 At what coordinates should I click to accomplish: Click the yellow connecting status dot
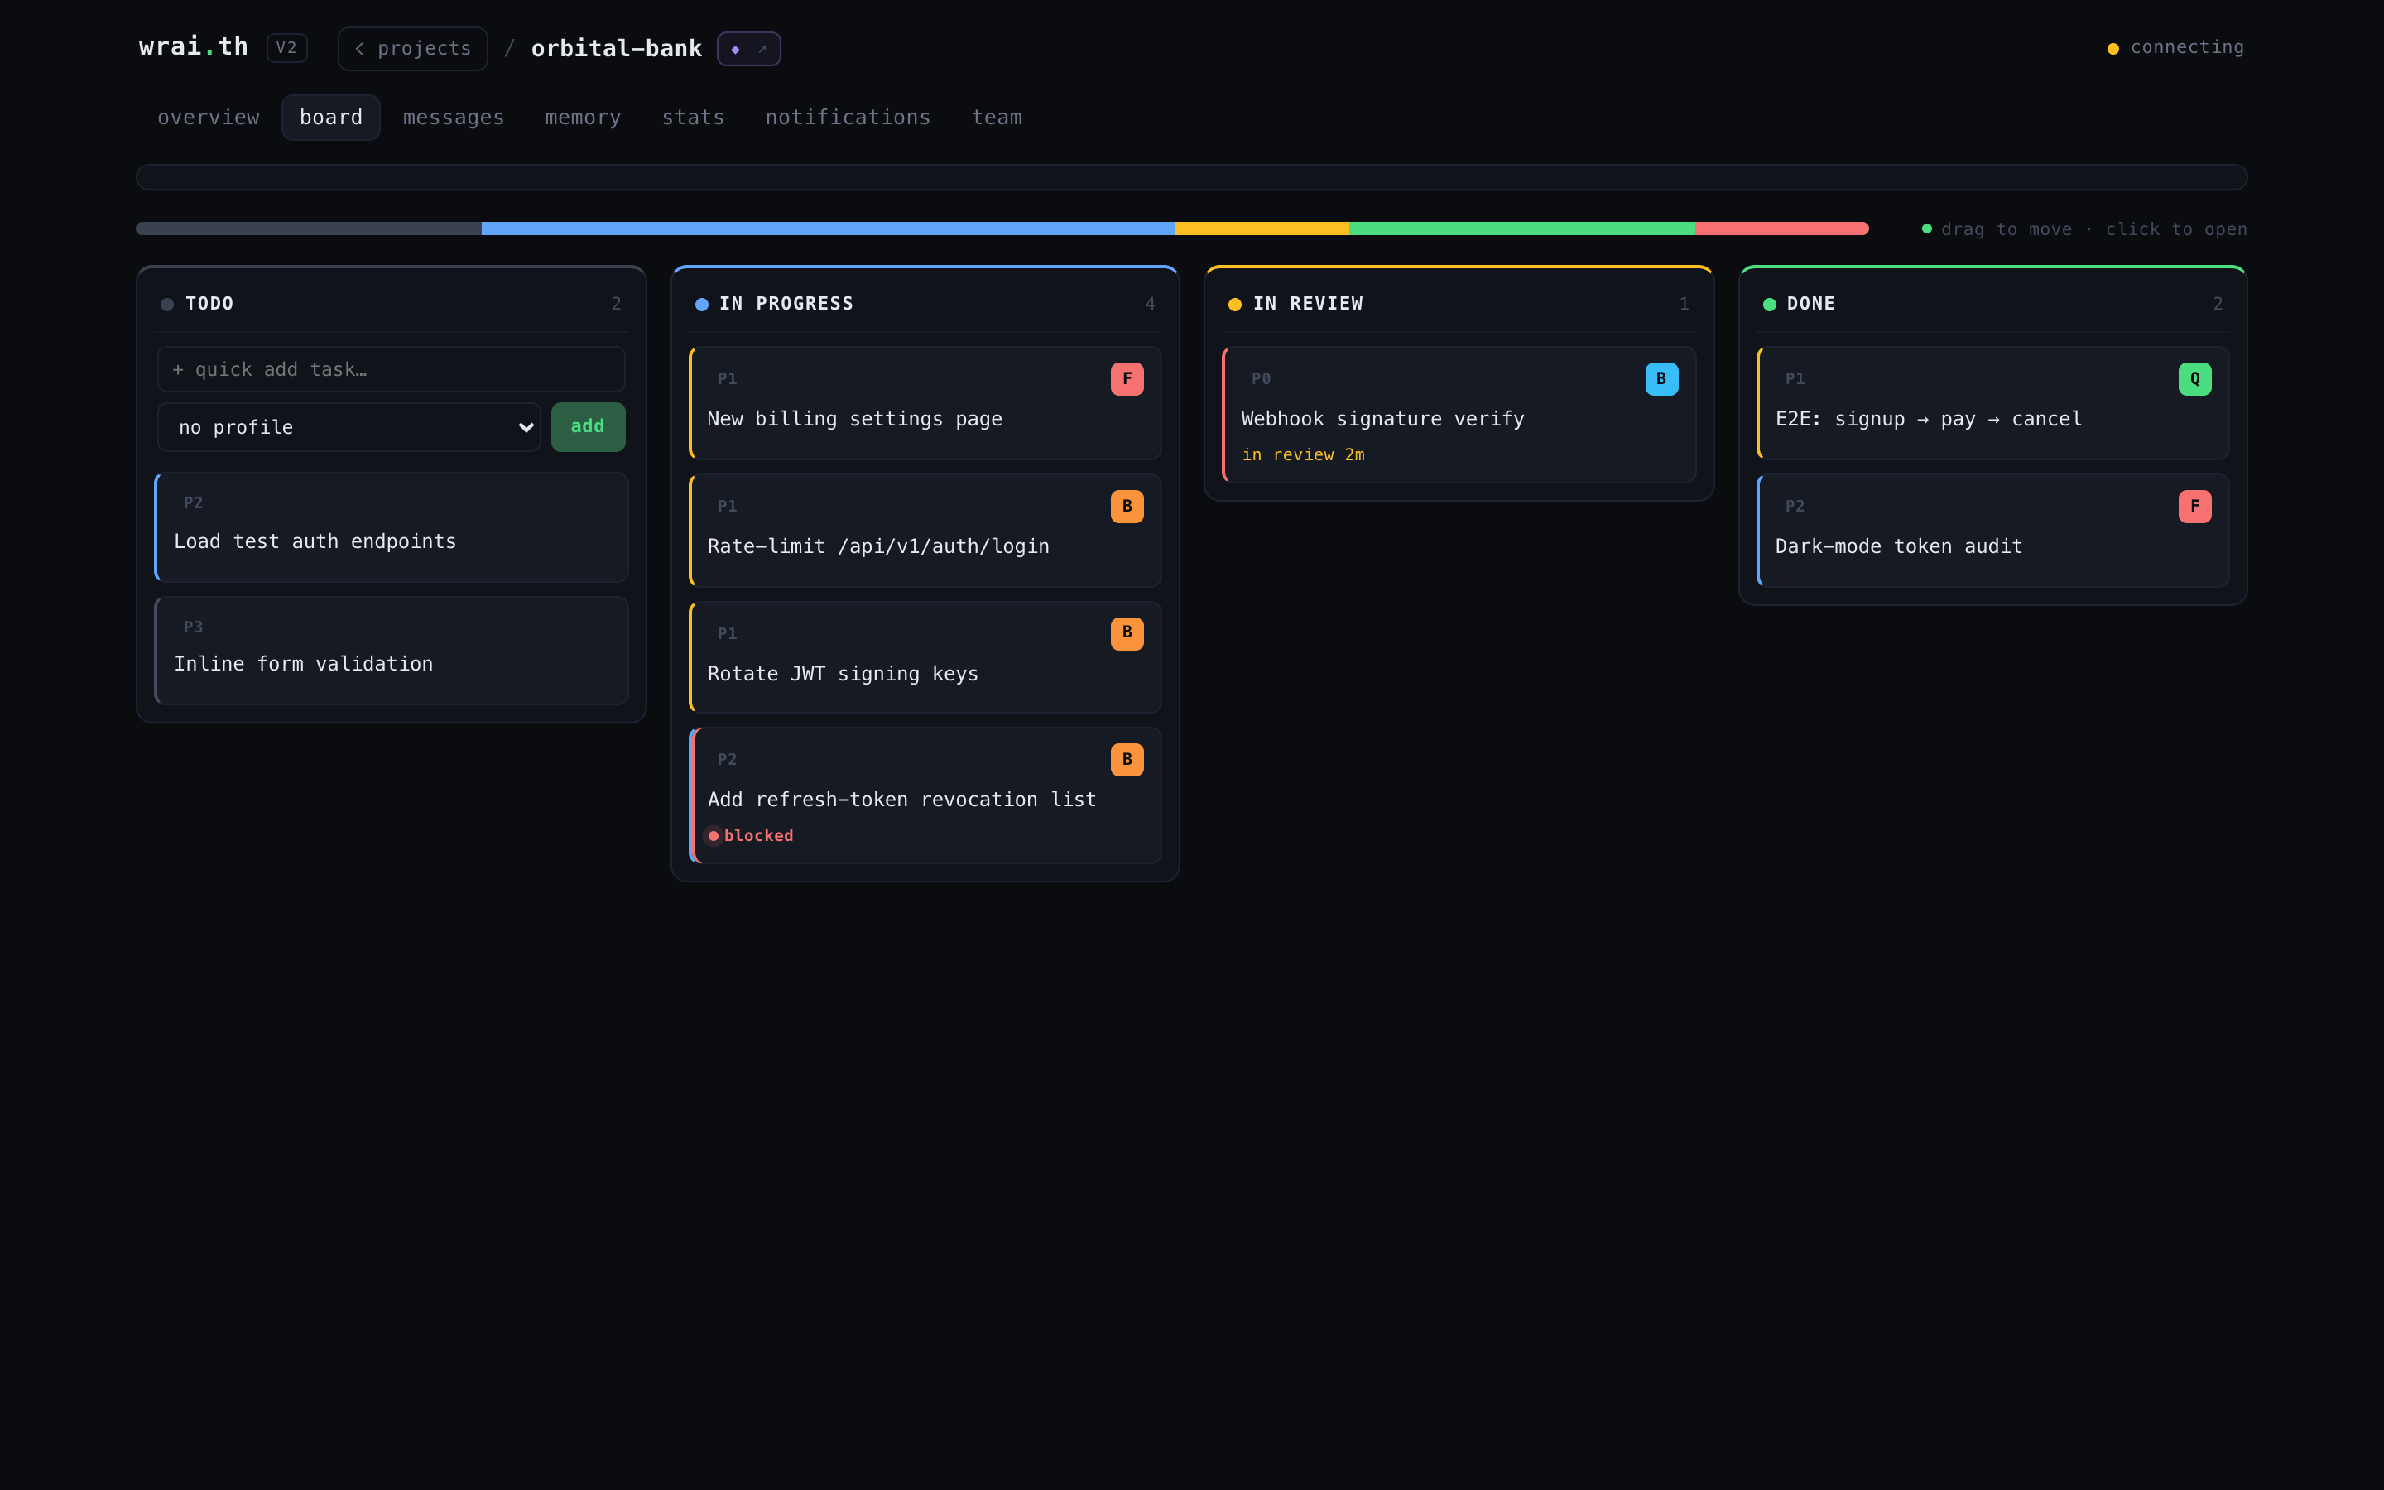point(2113,48)
